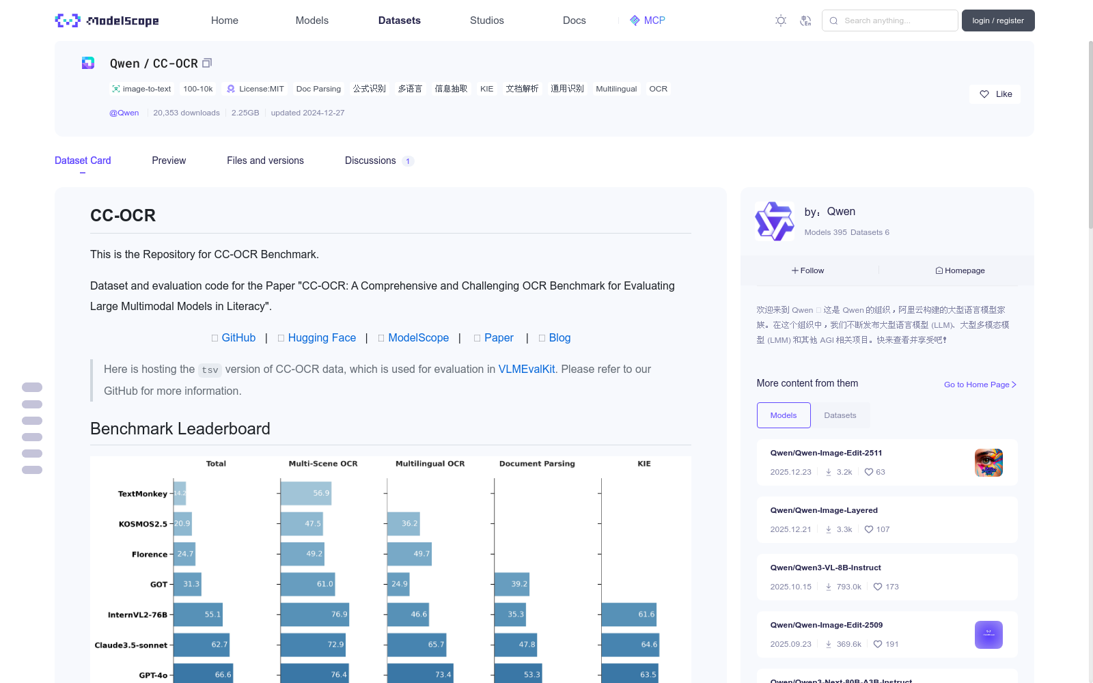This screenshot has width=1093, height=683.
Task: Click the License:MIT badge icon
Action: click(231, 89)
